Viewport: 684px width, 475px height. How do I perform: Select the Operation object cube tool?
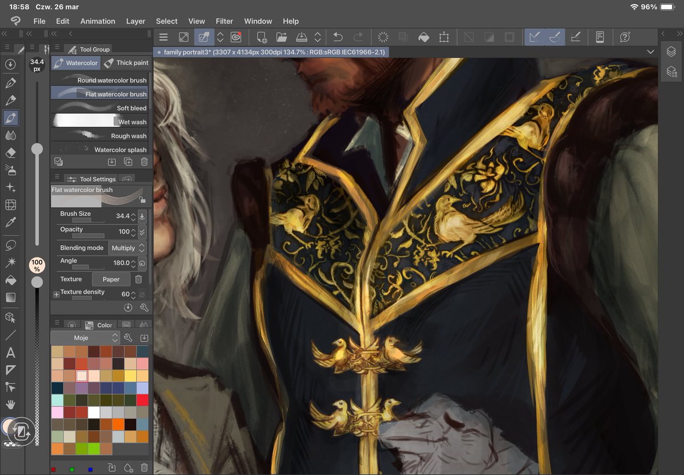click(10, 318)
